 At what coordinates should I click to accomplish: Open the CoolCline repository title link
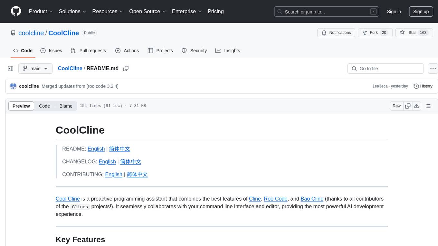point(64,33)
